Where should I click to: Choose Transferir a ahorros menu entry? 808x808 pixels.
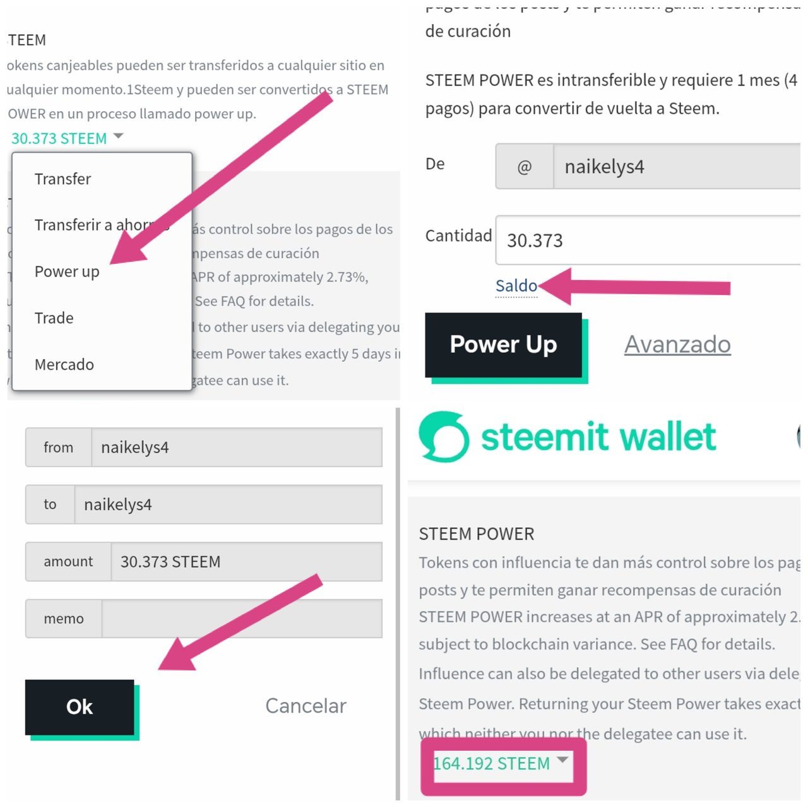tap(102, 225)
